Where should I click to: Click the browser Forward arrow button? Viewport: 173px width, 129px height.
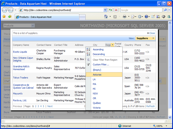click(x=11, y=10)
